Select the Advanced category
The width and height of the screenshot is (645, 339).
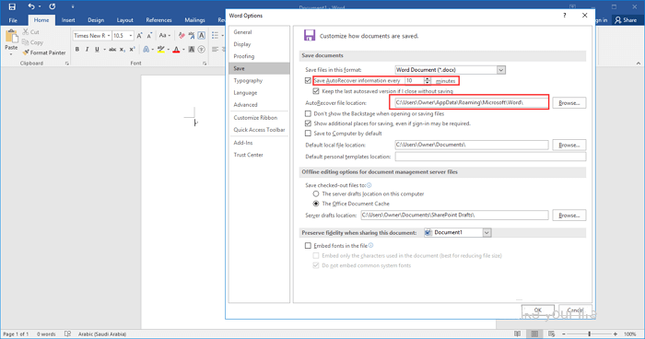tap(246, 105)
